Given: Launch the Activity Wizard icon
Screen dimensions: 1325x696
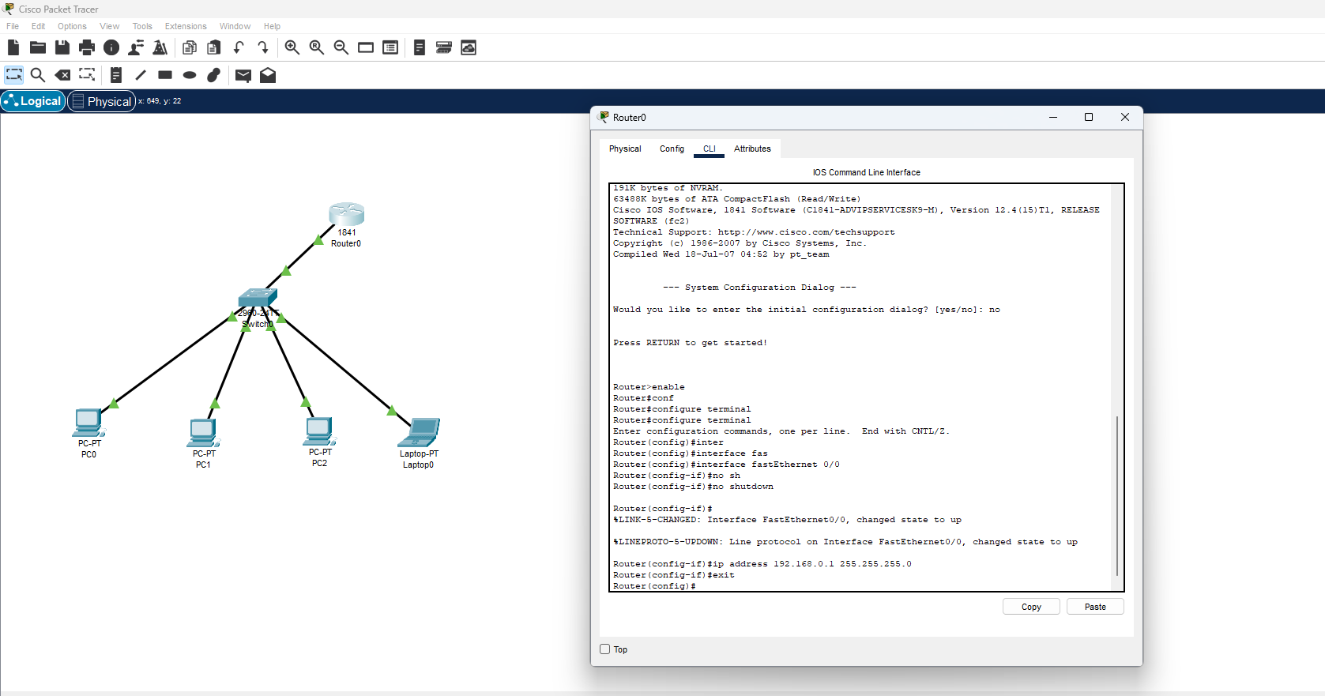Looking at the screenshot, I should click(x=160, y=47).
